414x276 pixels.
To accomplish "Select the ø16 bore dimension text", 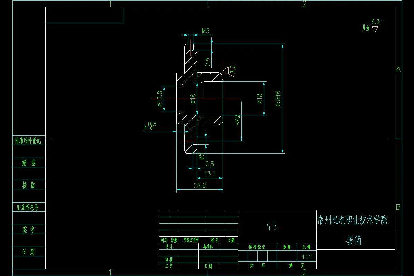I will tap(193, 98).
